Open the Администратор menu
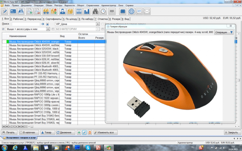 tap(108, 5)
